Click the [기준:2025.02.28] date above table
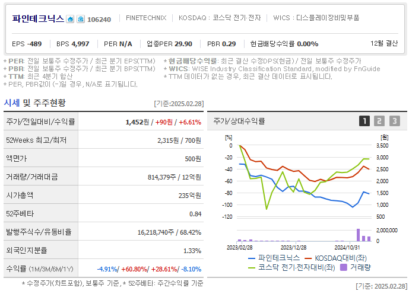 point(179,104)
